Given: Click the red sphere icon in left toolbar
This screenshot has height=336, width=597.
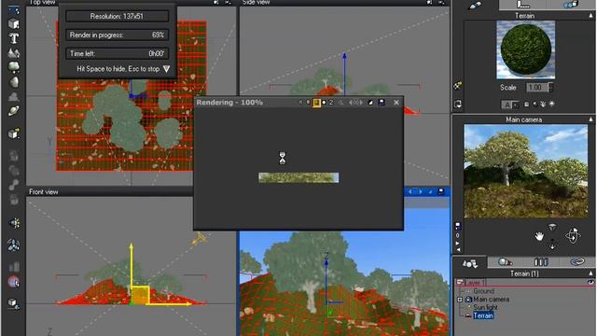Looking at the screenshot, I should pyautogui.click(x=14, y=282).
